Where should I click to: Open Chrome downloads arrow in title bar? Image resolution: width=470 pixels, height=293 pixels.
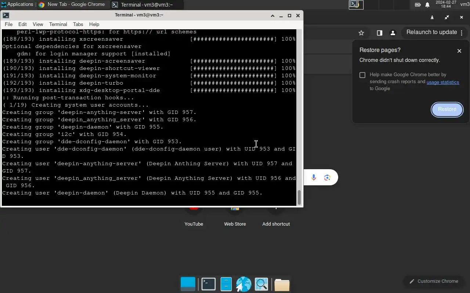click(432, 17)
